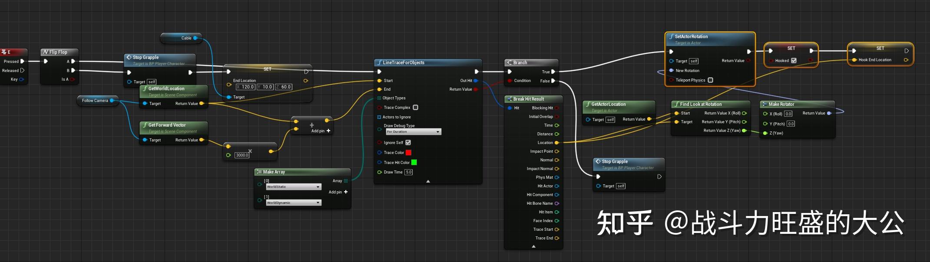Select the lower Stop Grapple node title

(615, 161)
